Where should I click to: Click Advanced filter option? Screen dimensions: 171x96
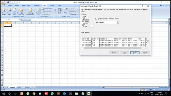pyautogui.click(x=73, y=14)
